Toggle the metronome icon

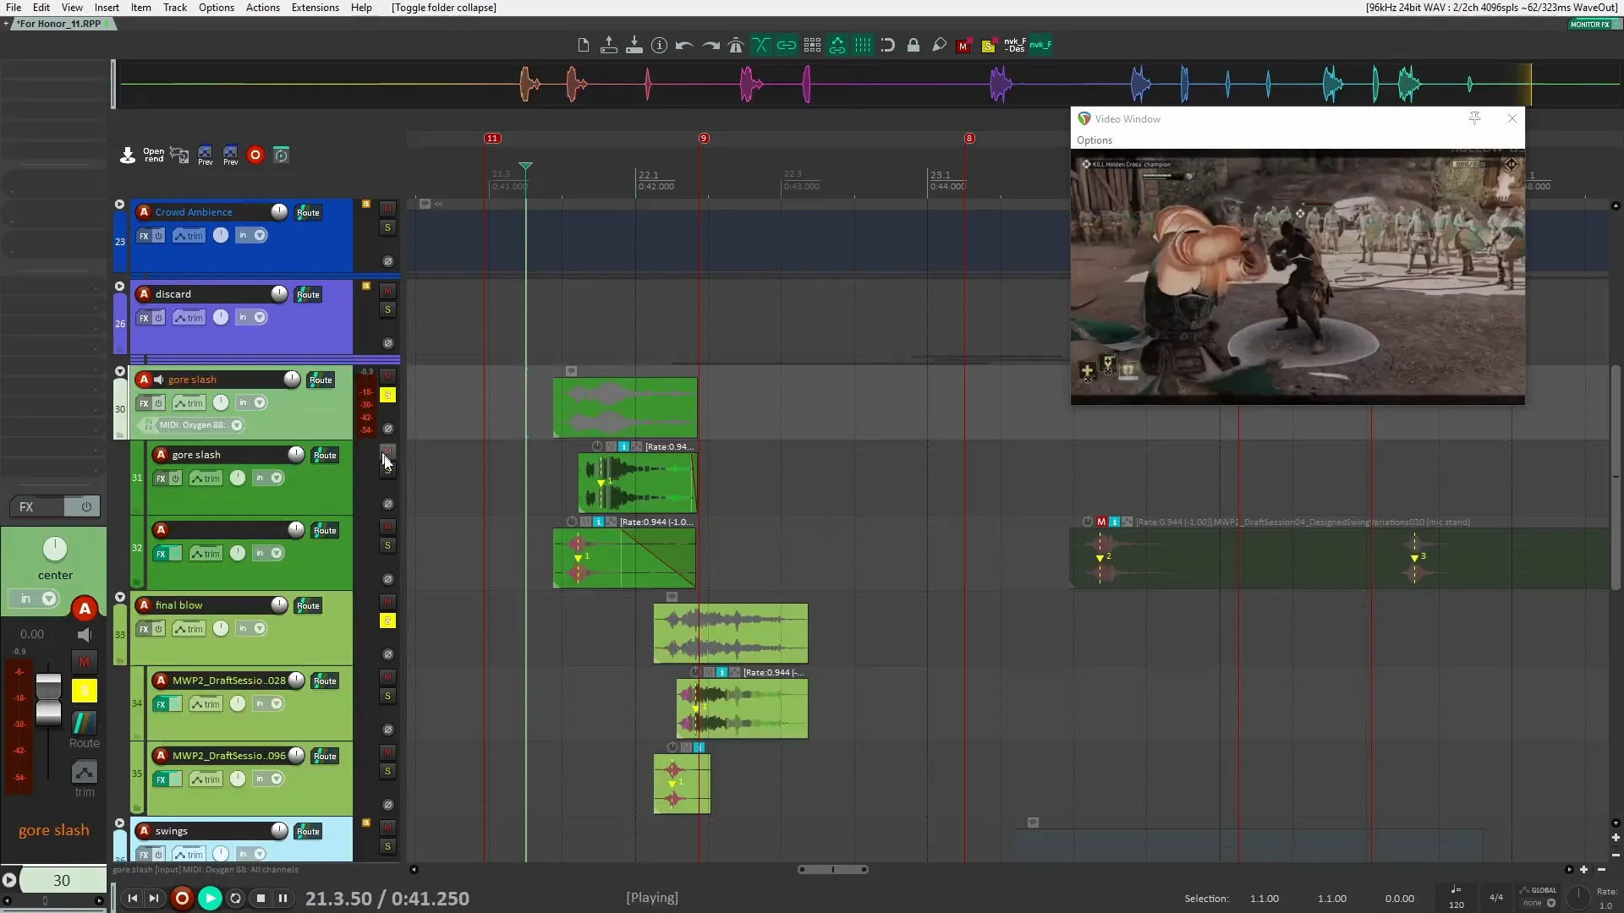736,46
